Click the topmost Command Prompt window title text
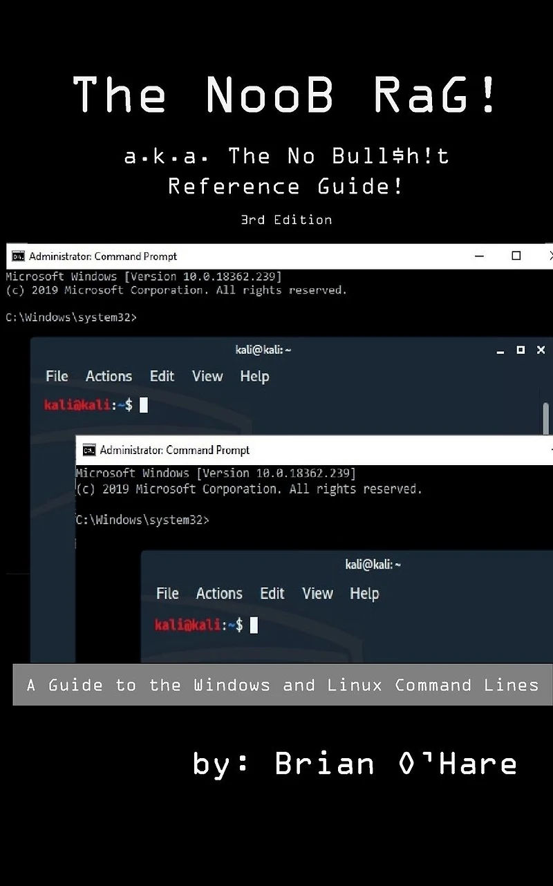 103,256
